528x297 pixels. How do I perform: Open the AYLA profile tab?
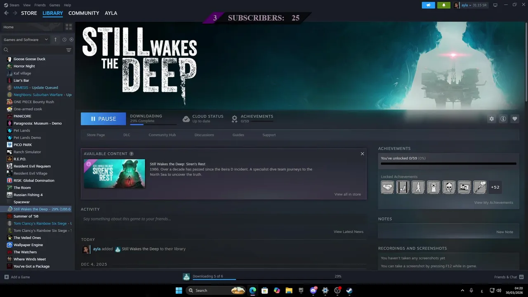point(111,13)
